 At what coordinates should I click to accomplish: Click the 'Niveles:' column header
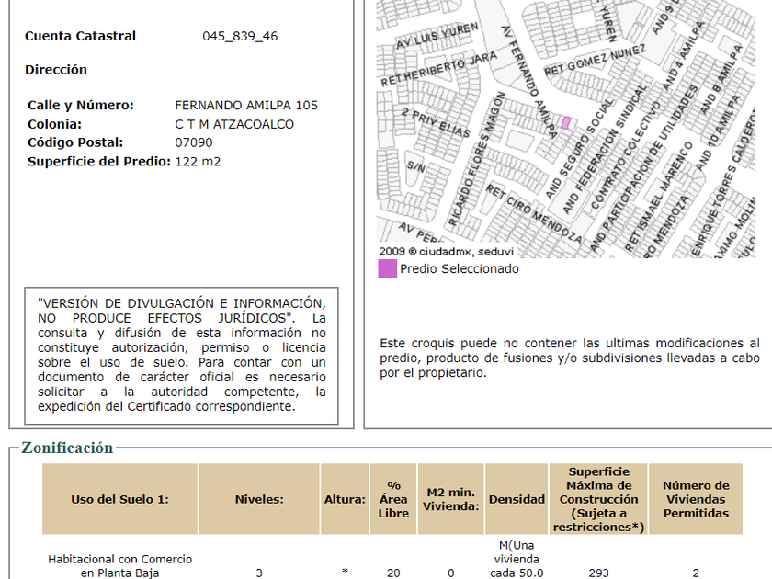[x=259, y=499]
